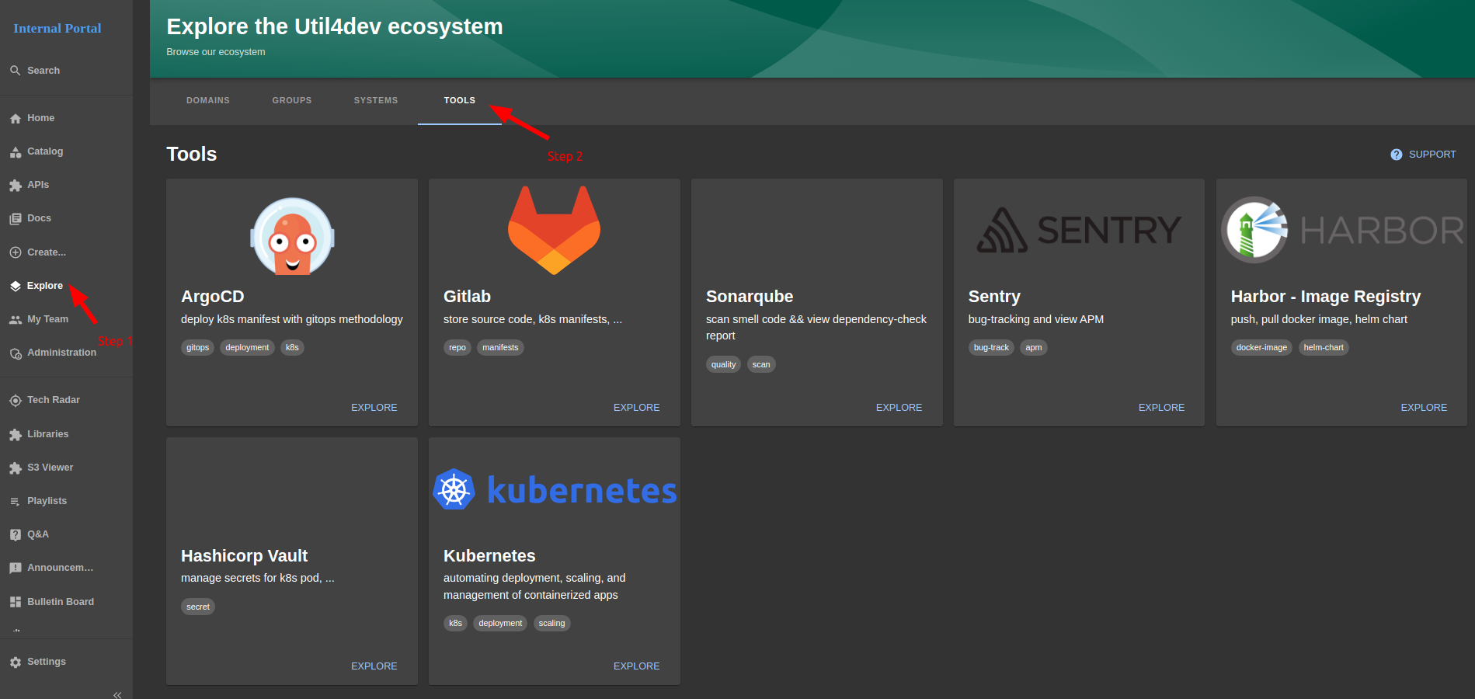Click the Tech Radar icon

(x=16, y=401)
